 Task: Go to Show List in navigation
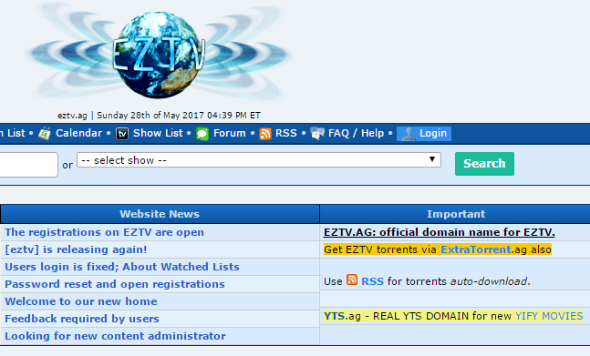[158, 133]
